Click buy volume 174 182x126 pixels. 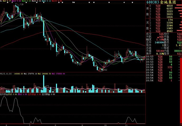(x=170, y=20)
